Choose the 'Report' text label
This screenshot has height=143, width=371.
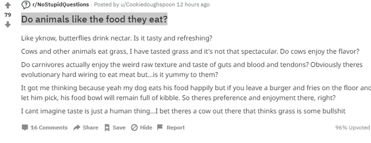point(176,128)
